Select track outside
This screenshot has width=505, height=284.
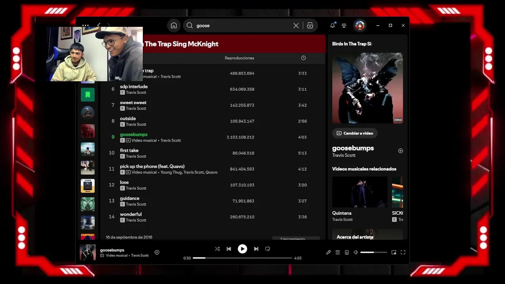(x=213, y=121)
